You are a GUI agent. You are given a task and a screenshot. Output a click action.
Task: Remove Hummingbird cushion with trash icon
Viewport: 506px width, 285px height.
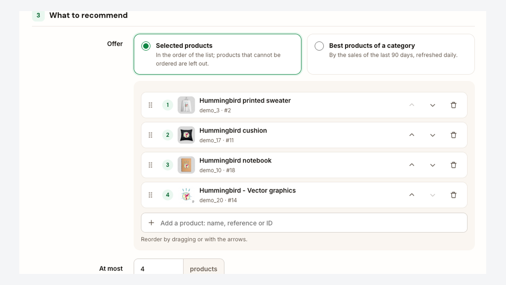tap(454, 135)
